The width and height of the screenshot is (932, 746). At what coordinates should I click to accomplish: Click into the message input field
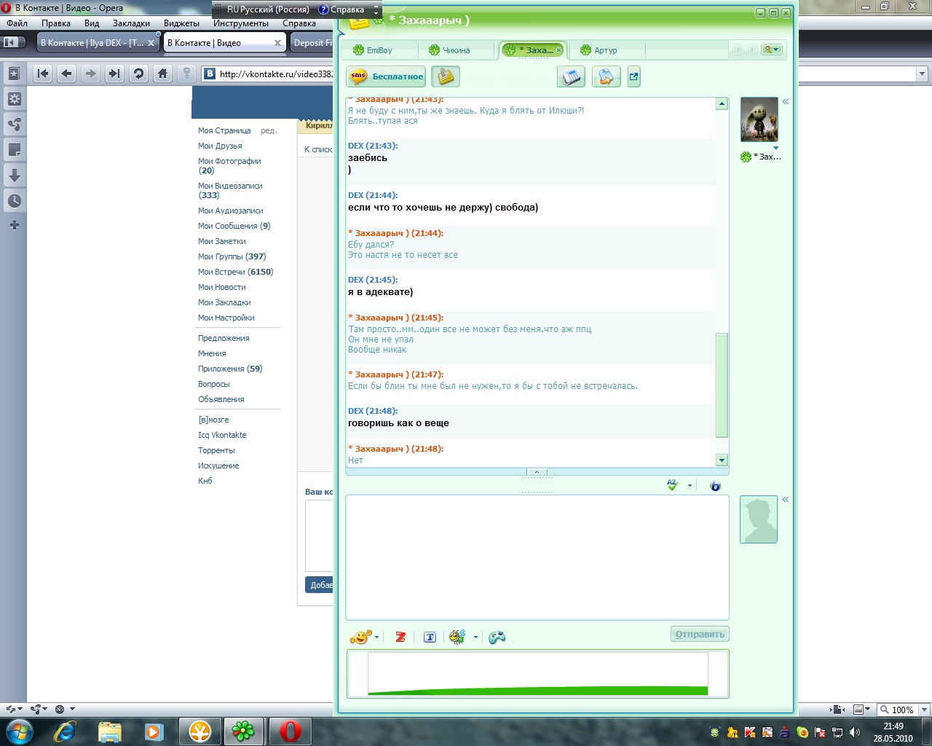click(x=537, y=557)
